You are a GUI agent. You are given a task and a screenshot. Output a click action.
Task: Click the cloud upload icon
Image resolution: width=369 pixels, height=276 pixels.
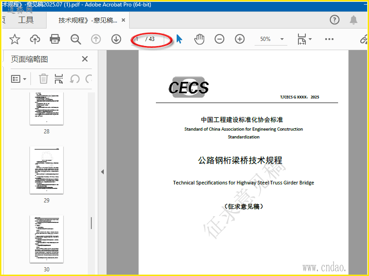tap(35, 39)
